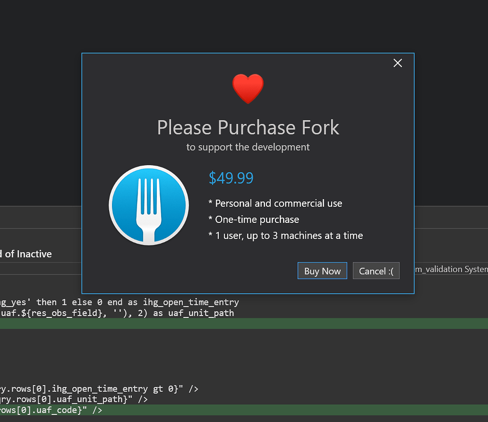Click the 'rows[0].uaf_unit_path' diff line

pos(74,399)
